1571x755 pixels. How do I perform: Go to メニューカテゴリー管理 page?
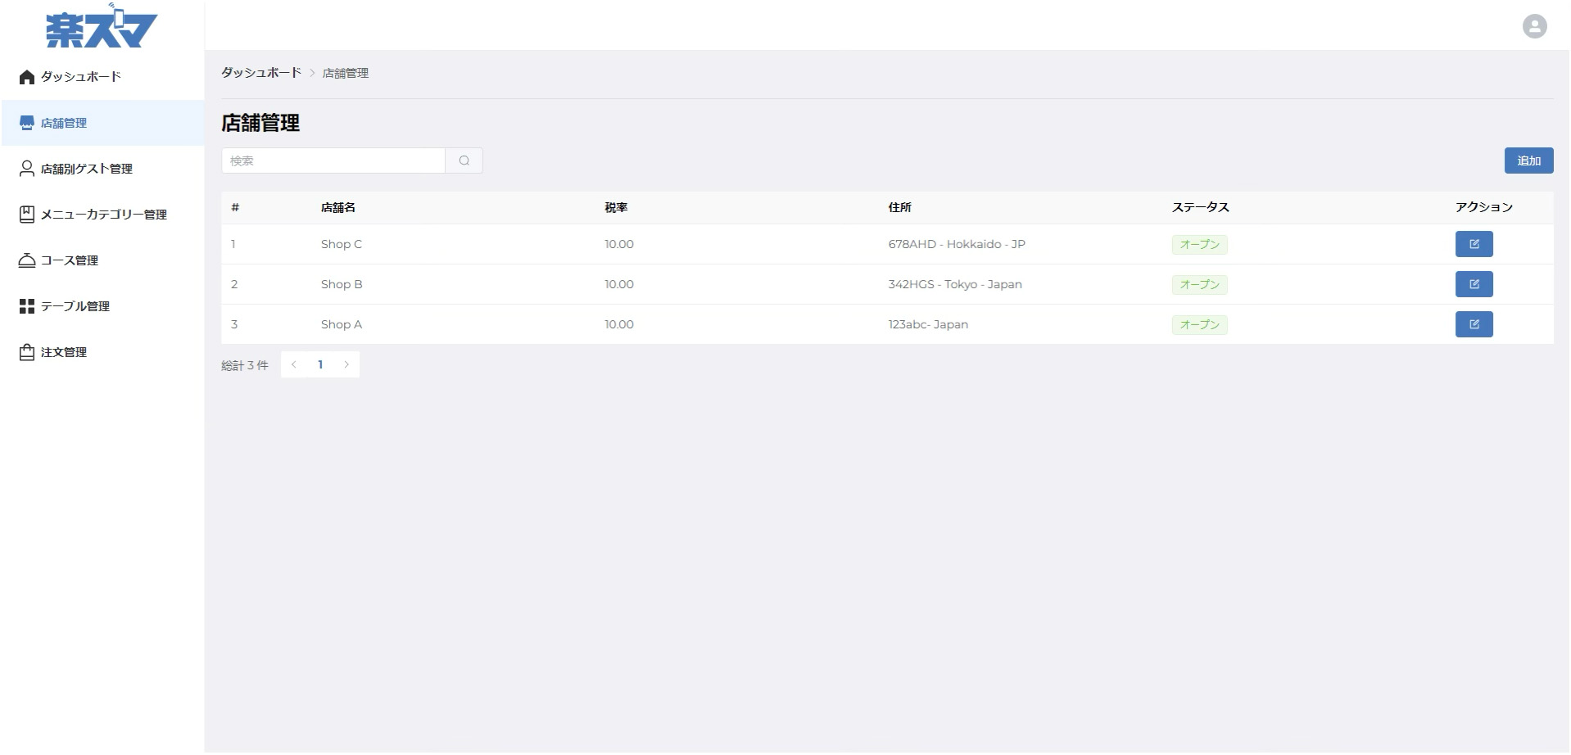(x=103, y=215)
